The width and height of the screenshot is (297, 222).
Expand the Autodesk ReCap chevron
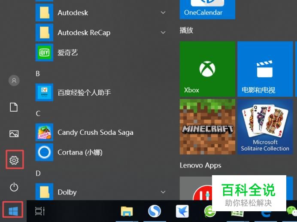163,33
